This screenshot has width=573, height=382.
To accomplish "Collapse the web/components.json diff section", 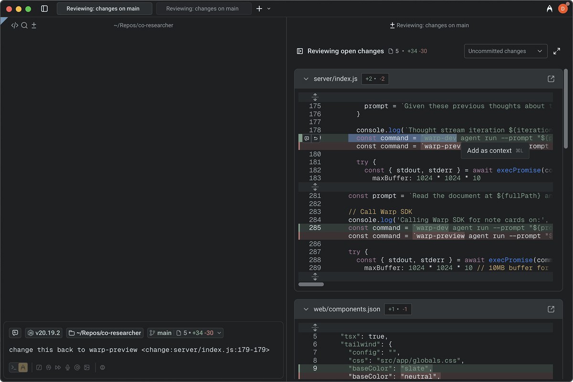I will (306, 309).
